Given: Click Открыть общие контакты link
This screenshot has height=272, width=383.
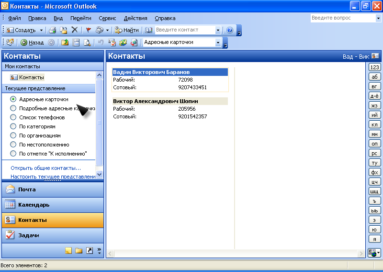Looking at the screenshot, I should point(45,168).
